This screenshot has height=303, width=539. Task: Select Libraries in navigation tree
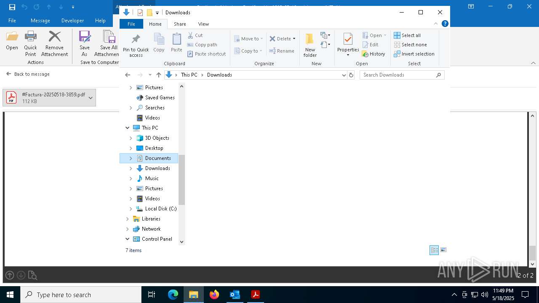[151, 219]
